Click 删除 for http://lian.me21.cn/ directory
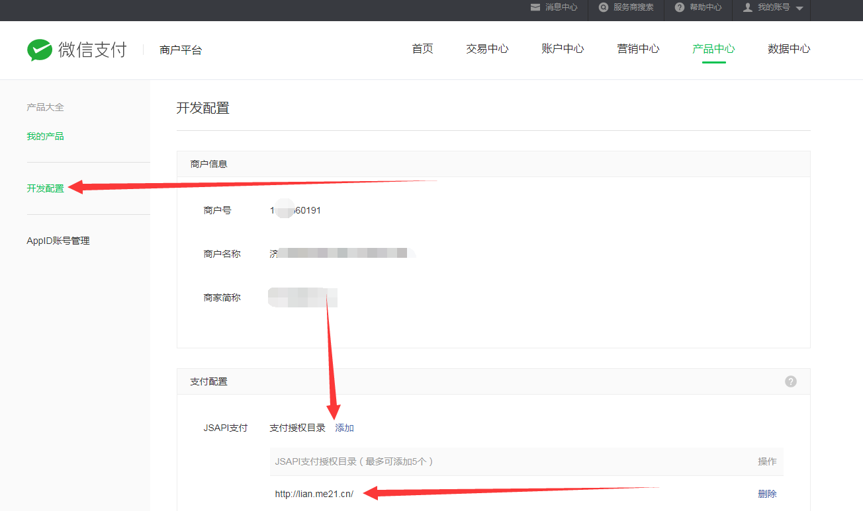The height and width of the screenshot is (511, 863). tap(767, 494)
